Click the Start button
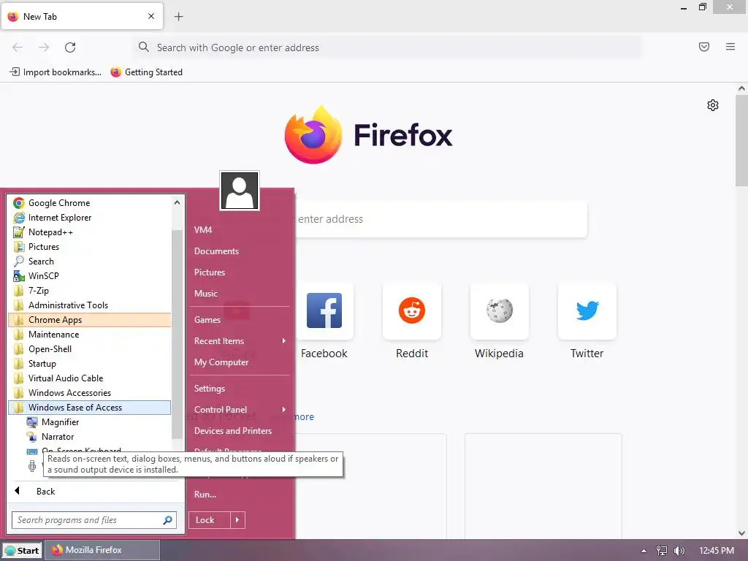748x561 pixels. coord(22,551)
